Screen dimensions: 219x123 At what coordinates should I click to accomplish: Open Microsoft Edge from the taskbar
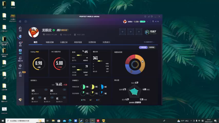tap(70, 121)
